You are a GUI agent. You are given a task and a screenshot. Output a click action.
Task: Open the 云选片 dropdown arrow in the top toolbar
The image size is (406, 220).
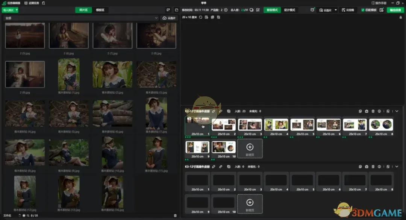tap(335, 10)
